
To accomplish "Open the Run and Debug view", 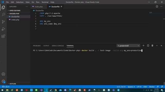I will coord(3,29).
